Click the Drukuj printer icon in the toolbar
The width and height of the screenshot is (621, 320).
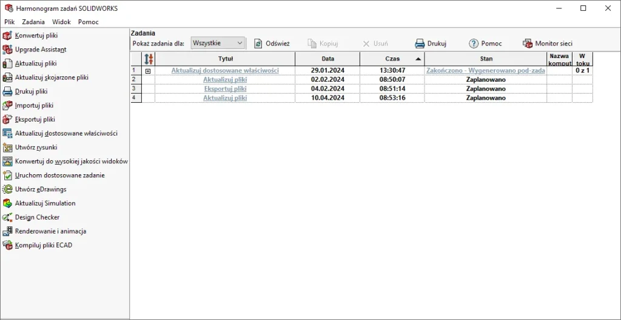point(420,44)
